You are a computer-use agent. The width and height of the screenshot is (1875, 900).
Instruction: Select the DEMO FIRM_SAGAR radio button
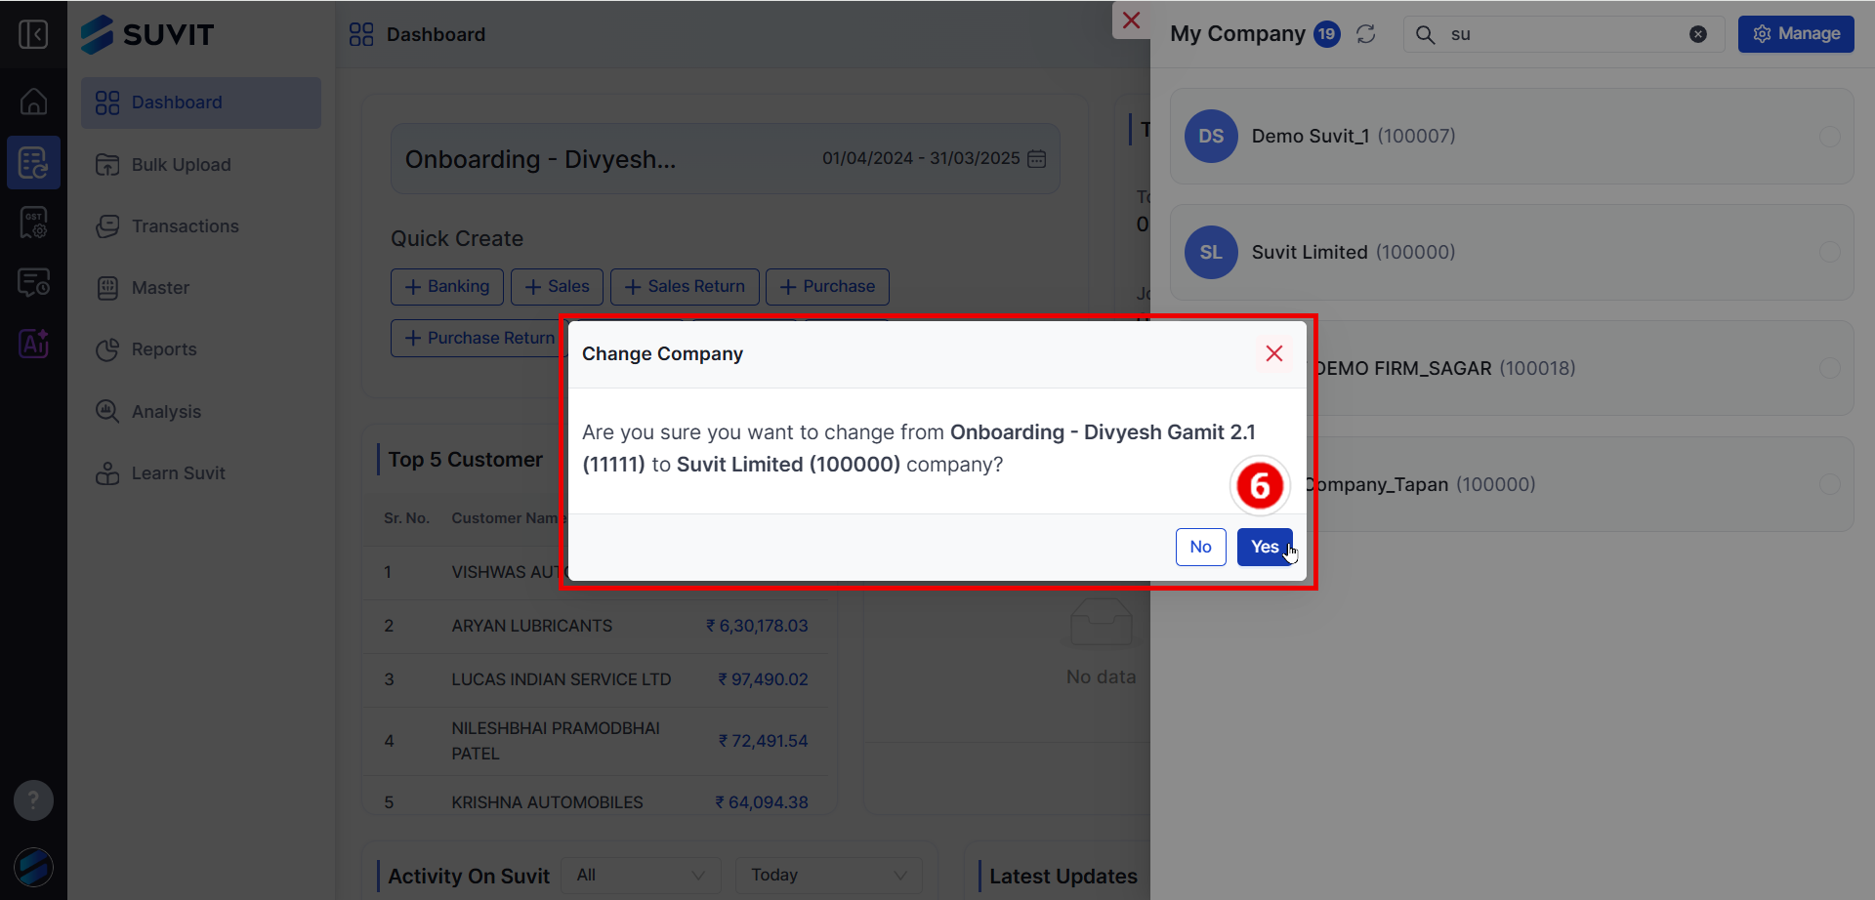point(1830,369)
